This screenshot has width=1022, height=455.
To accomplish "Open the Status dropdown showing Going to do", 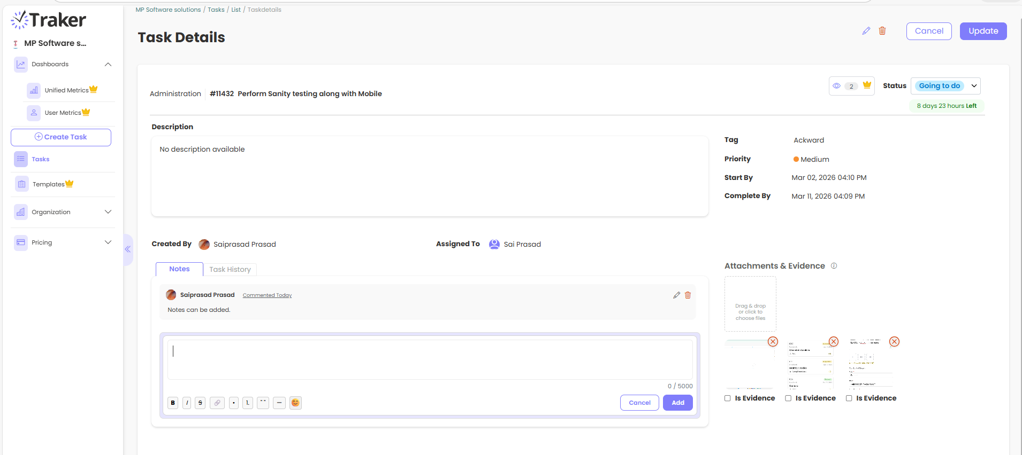I will (x=945, y=86).
